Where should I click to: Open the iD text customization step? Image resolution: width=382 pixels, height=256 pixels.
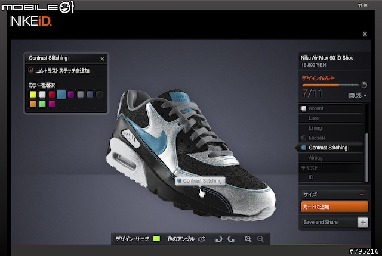[331, 177]
